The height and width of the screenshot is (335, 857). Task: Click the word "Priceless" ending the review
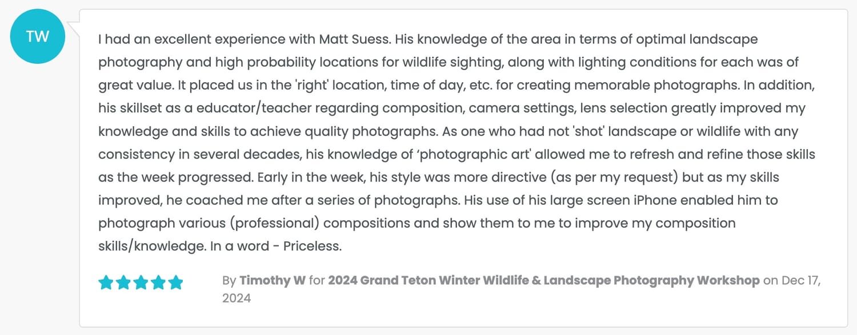click(x=312, y=246)
